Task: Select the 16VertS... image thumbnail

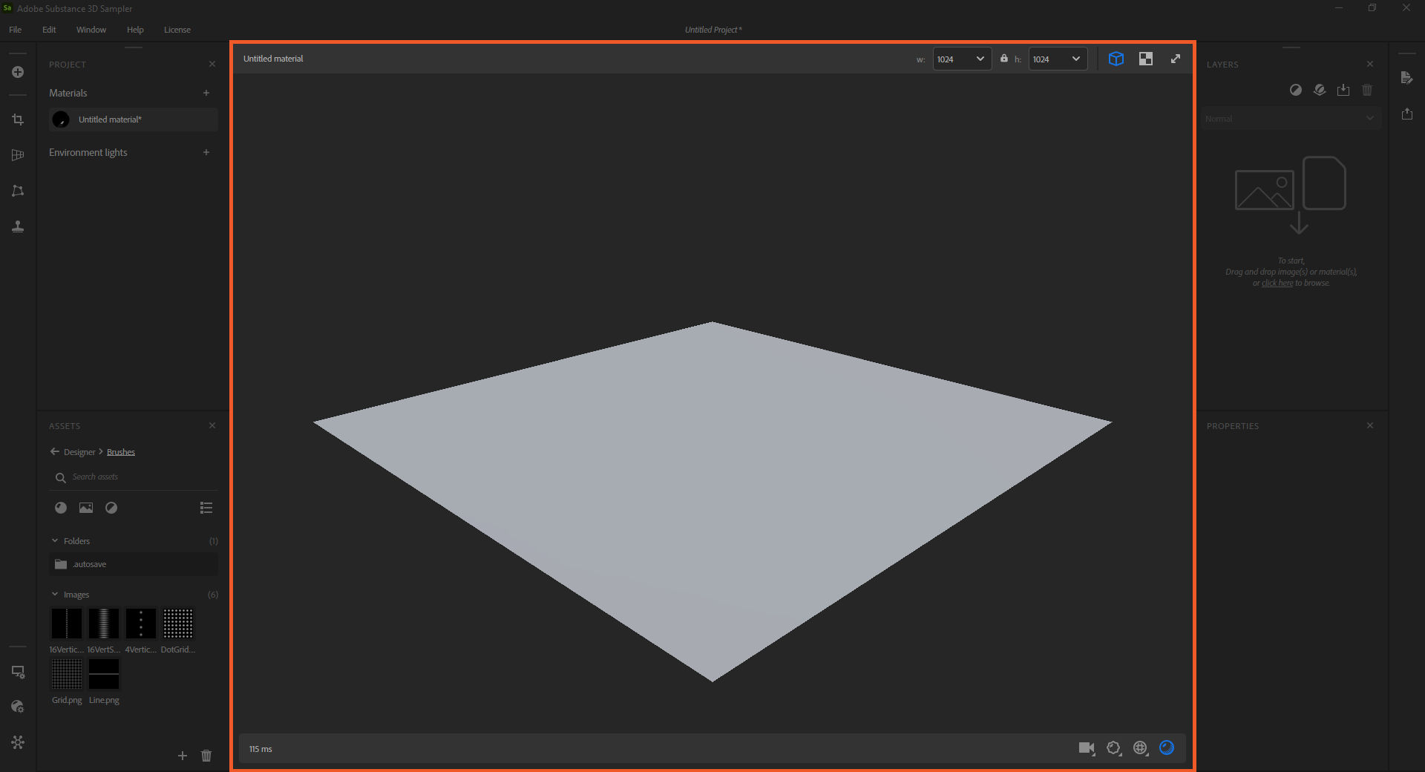Action: (x=104, y=624)
